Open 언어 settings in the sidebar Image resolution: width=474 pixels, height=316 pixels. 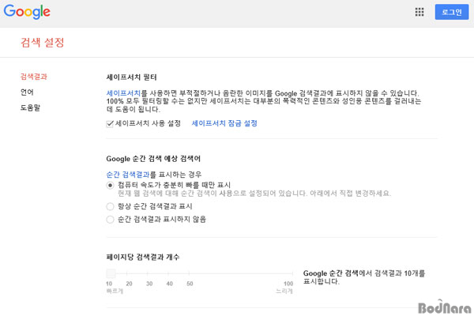click(27, 92)
